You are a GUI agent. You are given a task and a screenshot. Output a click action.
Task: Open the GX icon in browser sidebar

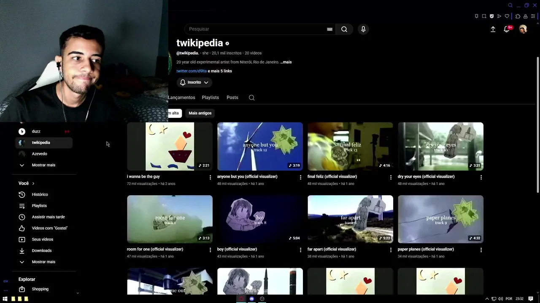(5, 281)
